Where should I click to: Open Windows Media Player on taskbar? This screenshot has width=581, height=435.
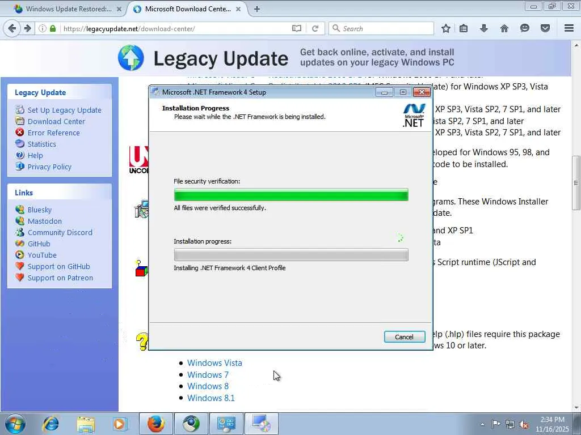click(x=120, y=424)
